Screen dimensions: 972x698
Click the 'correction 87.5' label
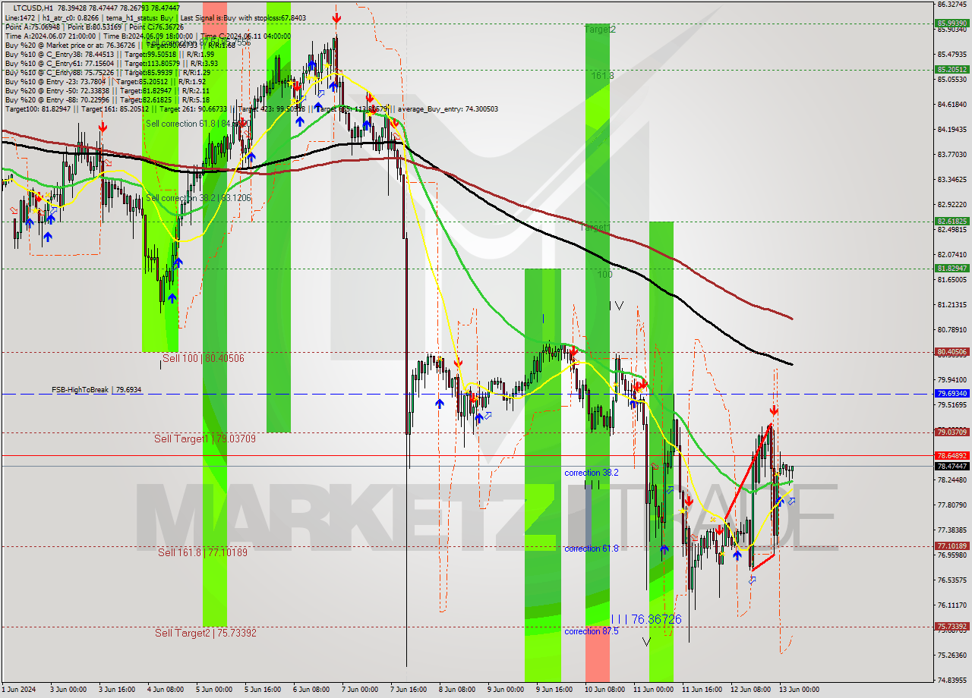coord(592,631)
